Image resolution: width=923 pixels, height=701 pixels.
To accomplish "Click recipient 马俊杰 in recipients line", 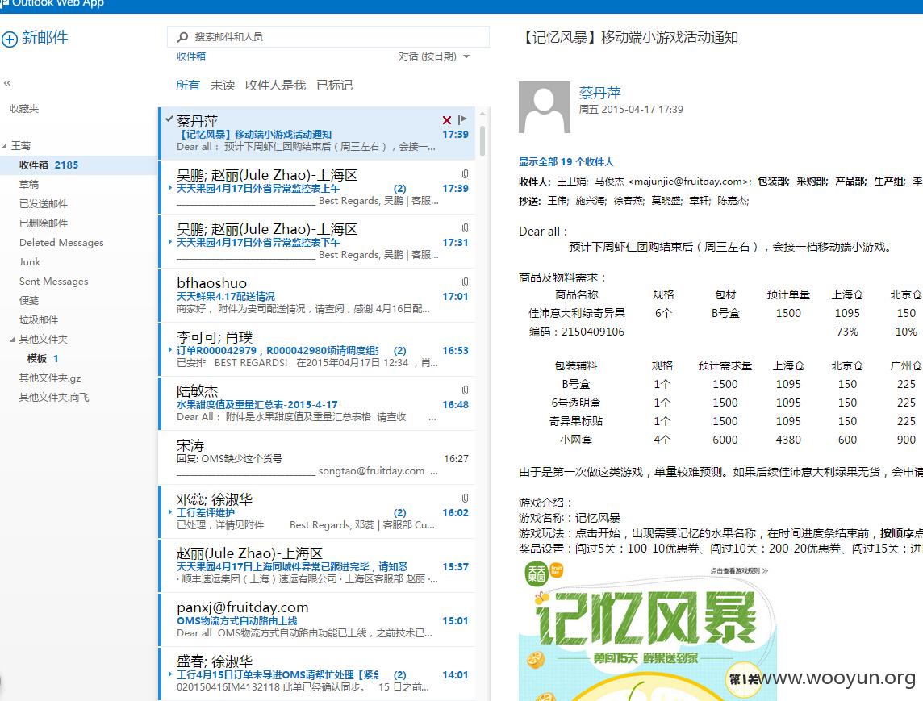I will (673, 182).
